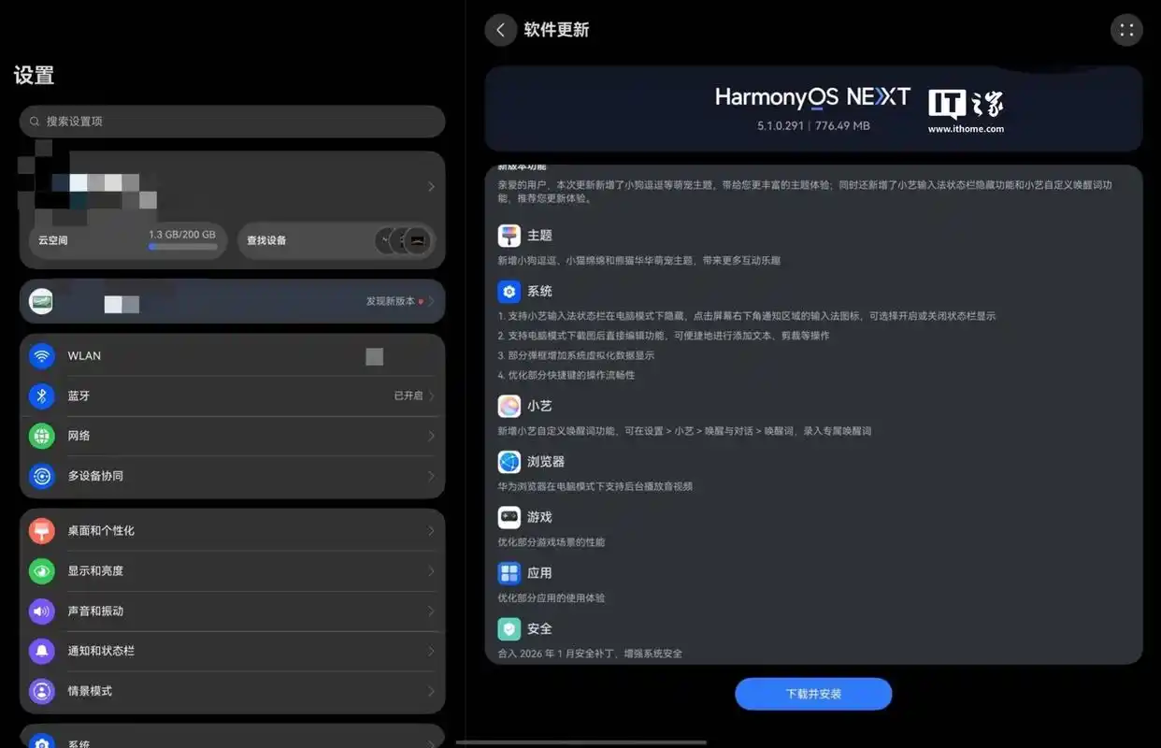The width and height of the screenshot is (1161, 748).
Task: Click the 搜索设置项 search field
Action: (x=232, y=122)
